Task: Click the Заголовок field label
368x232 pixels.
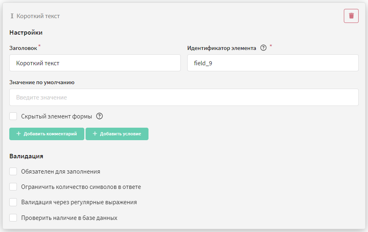Action: tap(23, 48)
